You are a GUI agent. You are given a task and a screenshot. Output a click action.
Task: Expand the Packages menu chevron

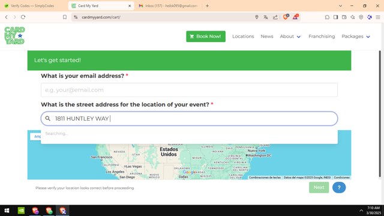coord(368,37)
